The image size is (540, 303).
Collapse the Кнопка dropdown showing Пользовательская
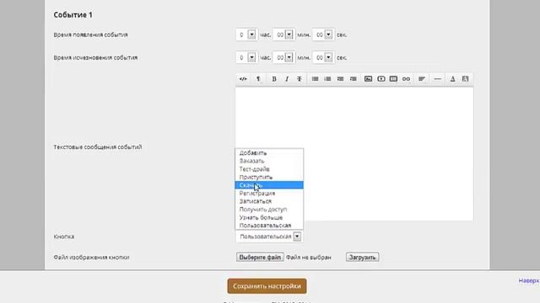(x=269, y=237)
